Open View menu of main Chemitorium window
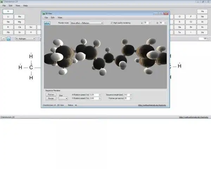Viewport: 211px width, 169px height. [18, 6]
